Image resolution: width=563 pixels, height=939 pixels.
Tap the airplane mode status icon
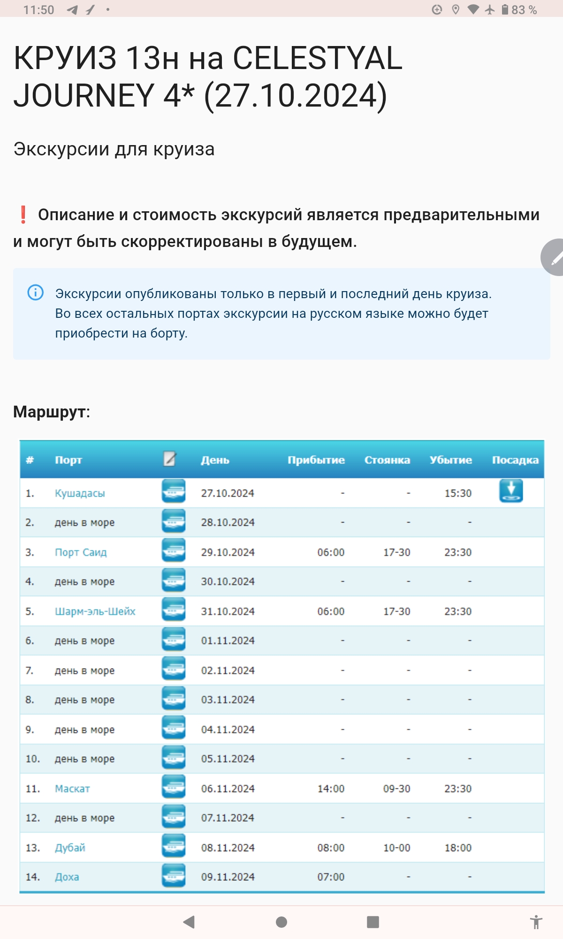coord(490,9)
